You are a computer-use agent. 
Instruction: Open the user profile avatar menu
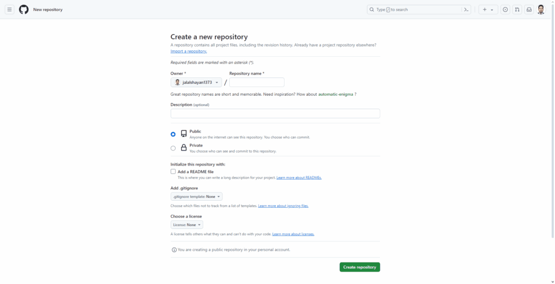541,10
